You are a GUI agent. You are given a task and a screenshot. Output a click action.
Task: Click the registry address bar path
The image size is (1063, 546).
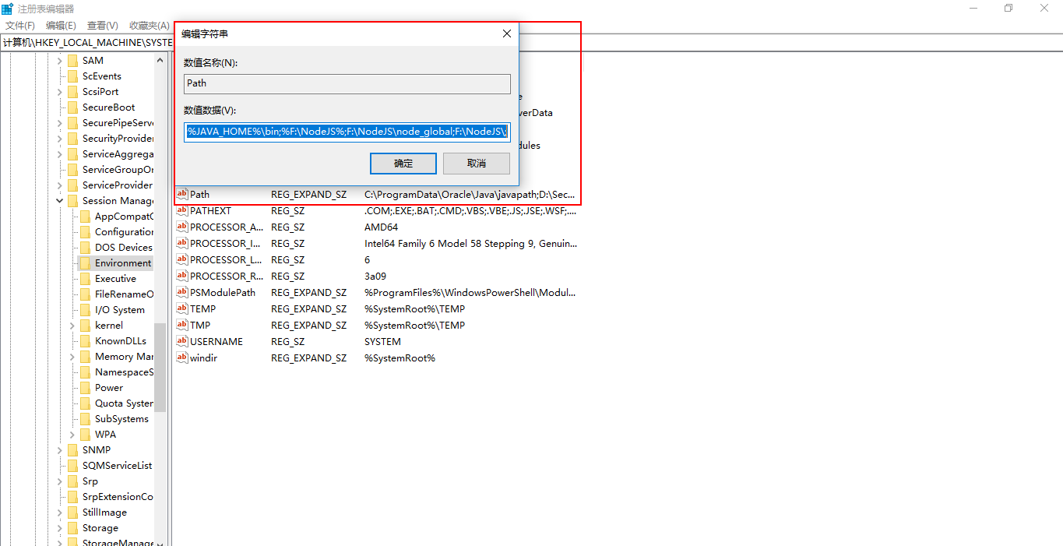87,42
